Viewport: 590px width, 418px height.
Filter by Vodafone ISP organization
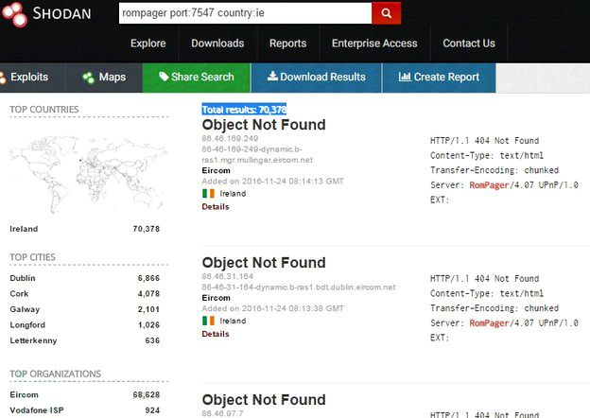[x=37, y=410]
